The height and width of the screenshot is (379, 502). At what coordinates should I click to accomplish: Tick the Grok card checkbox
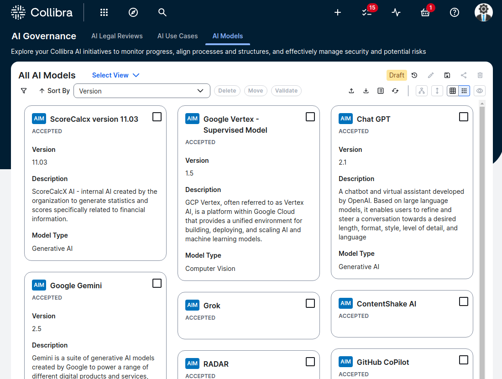pos(310,304)
